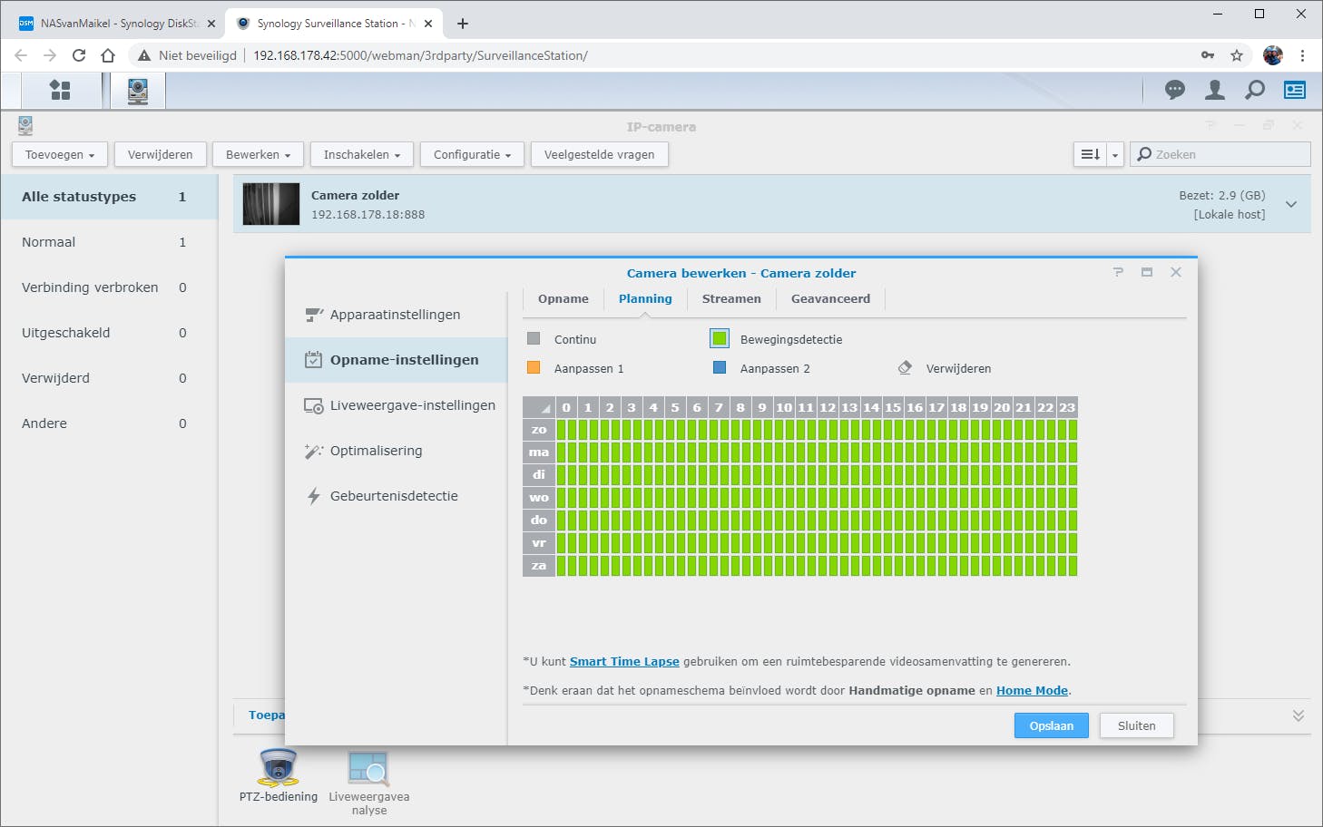Click the search magnifier icon in header
Image resolution: width=1323 pixels, height=827 pixels.
click(1255, 90)
